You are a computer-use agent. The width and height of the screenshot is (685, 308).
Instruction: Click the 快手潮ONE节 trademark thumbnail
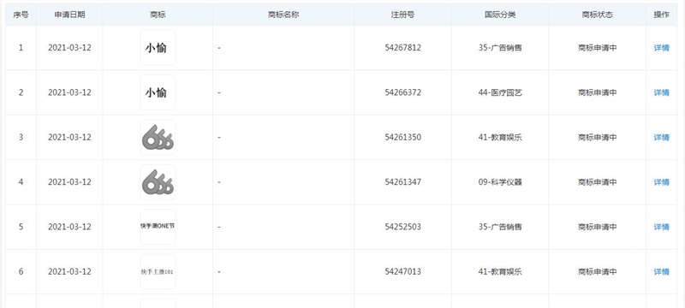tap(158, 227)
